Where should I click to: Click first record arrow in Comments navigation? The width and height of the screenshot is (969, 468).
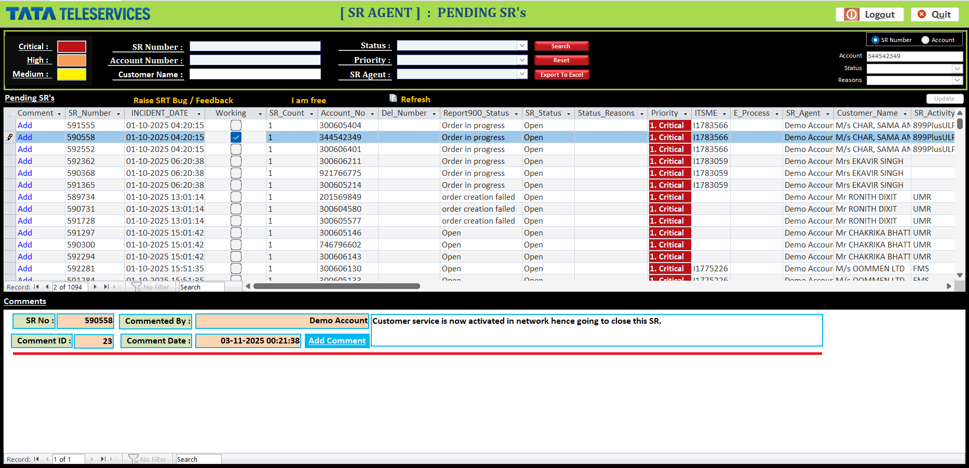pyautogui.click(x=36, y=459)
